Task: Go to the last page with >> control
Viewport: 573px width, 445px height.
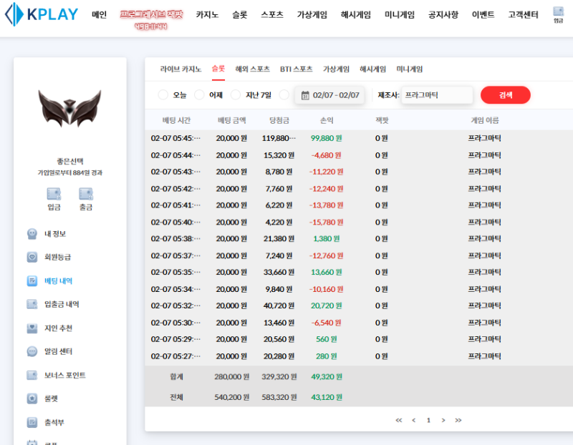Action: click(458, 421)
